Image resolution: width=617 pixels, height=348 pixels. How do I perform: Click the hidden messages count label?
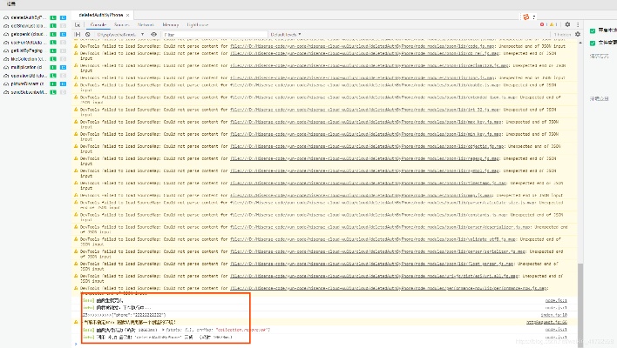tap(563, 35)
